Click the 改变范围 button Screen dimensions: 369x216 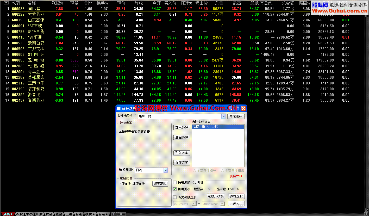pos(160,184)
